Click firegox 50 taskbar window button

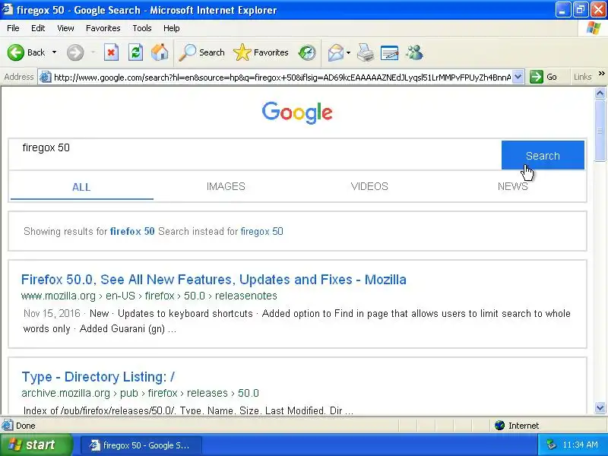141,445
